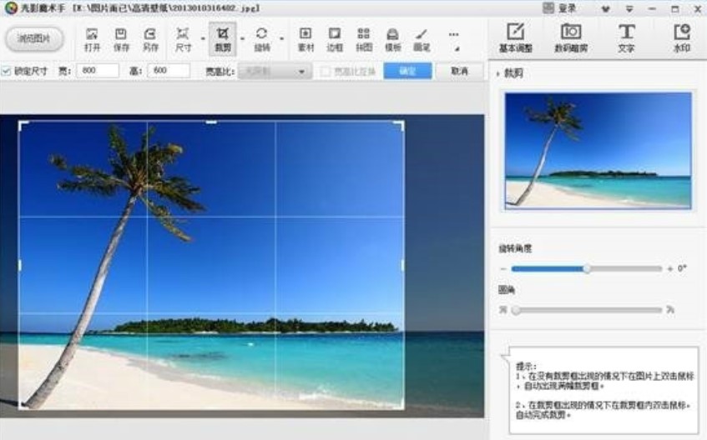Click the 保存 (Save) toolbar icon

coord(121,38)
